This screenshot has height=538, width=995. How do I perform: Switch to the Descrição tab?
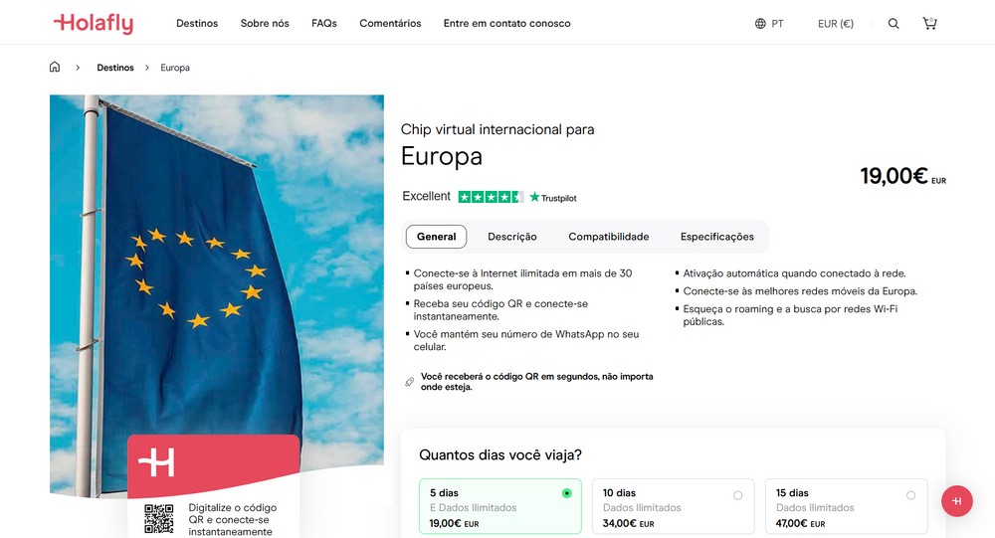512,237
